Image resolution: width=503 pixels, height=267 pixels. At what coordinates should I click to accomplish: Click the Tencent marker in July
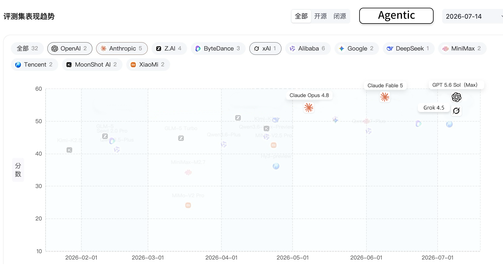click(x=449, y=124)
